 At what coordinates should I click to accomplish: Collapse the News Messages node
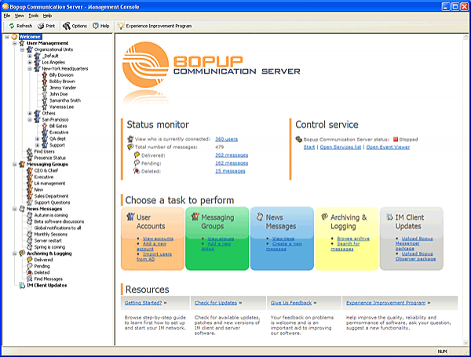14,209
